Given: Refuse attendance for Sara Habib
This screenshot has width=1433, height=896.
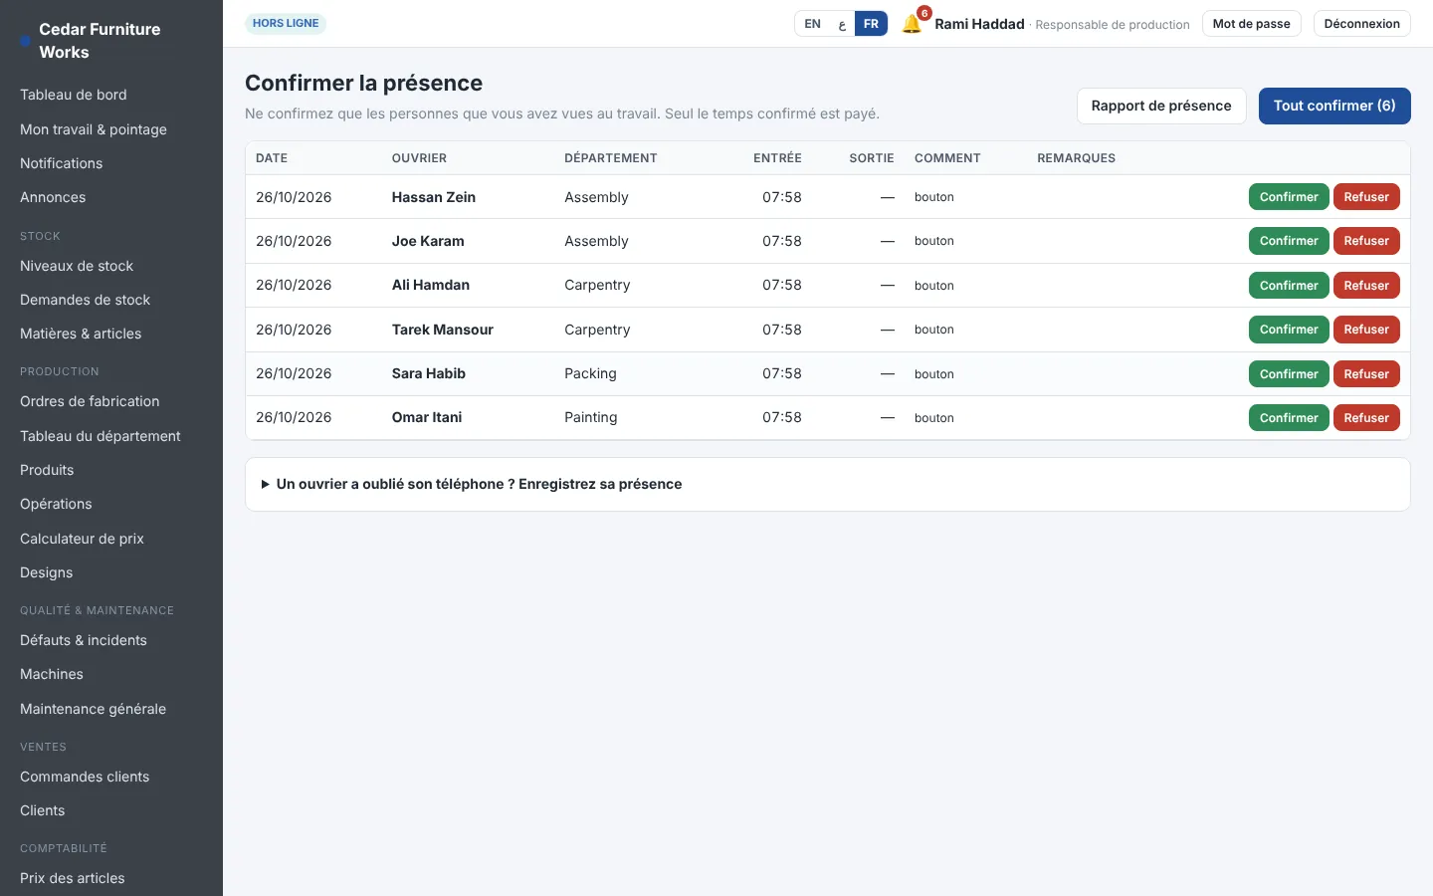Looking at the screenshot, I should tap(1366, 374).
